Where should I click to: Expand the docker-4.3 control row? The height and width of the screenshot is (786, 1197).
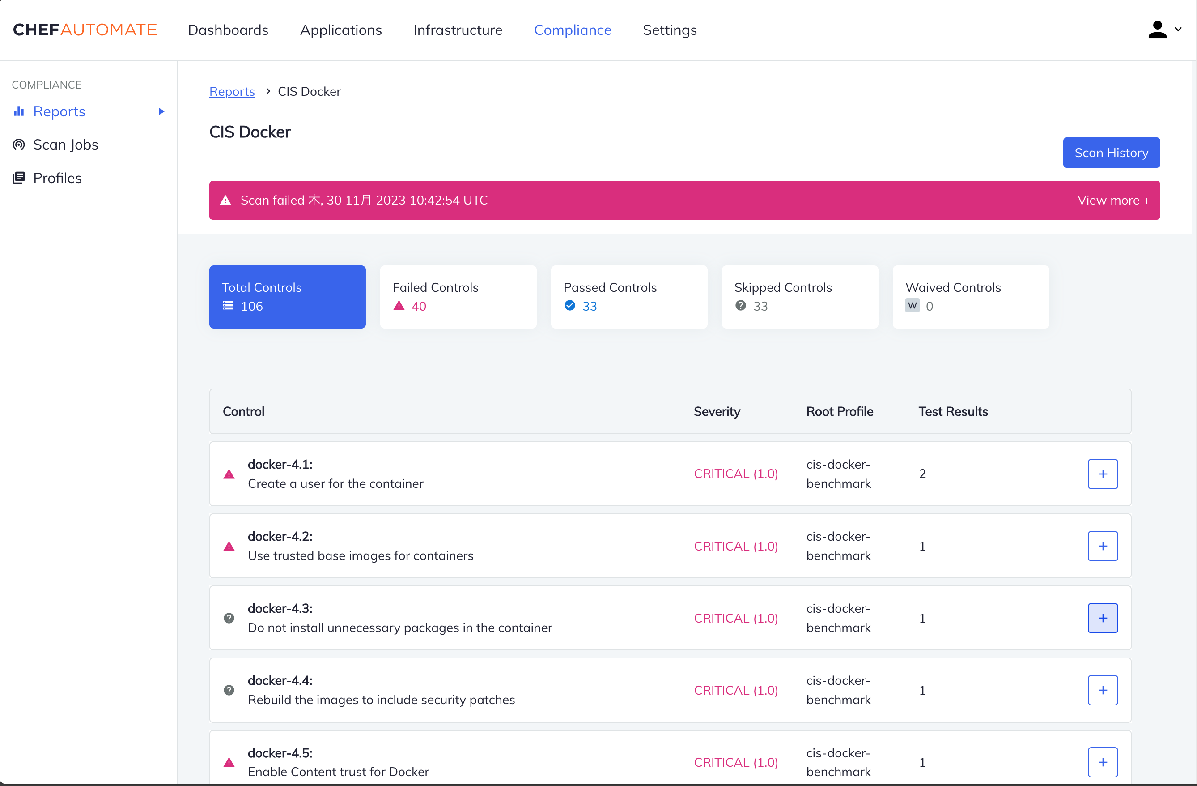1103,618
